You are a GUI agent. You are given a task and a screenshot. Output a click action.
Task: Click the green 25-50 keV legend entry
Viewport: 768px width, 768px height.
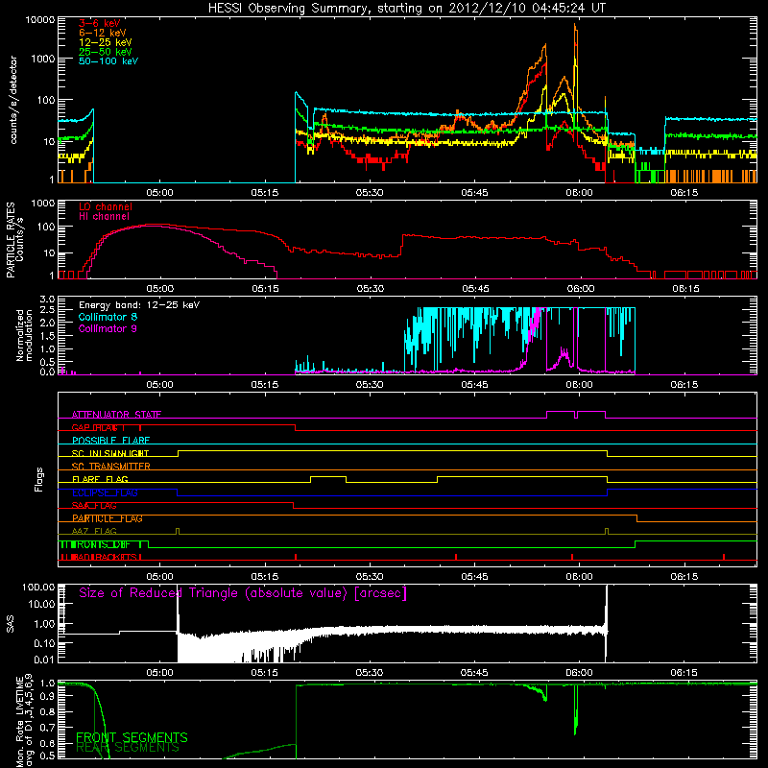pyautogui.click(x=106, y=52)
